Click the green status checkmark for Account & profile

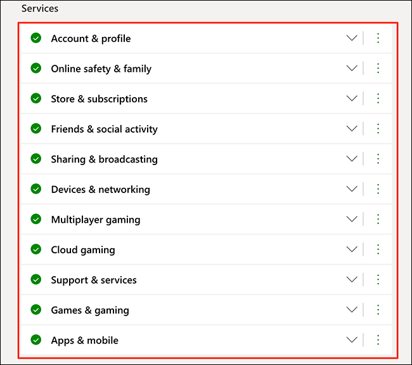36,38
